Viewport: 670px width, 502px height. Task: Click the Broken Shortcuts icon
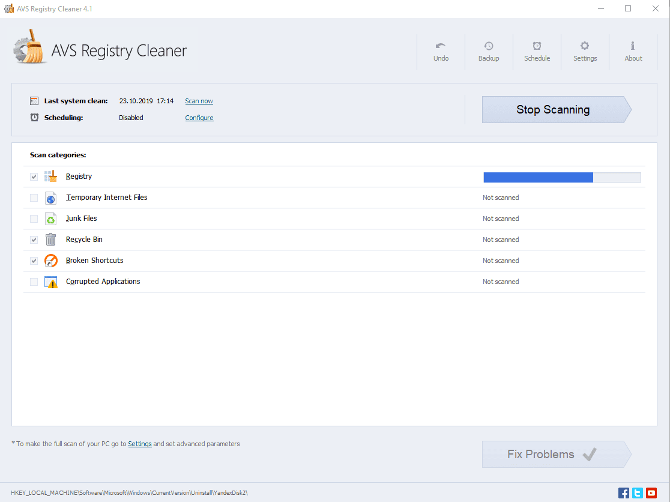pos(51,260)
